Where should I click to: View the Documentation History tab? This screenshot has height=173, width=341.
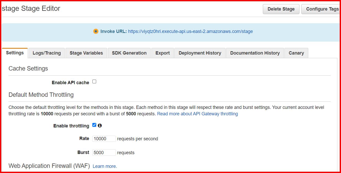coord(255,53)
